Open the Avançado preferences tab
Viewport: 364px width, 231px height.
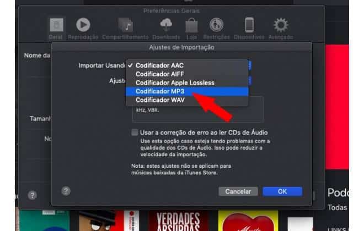[281, 28]
